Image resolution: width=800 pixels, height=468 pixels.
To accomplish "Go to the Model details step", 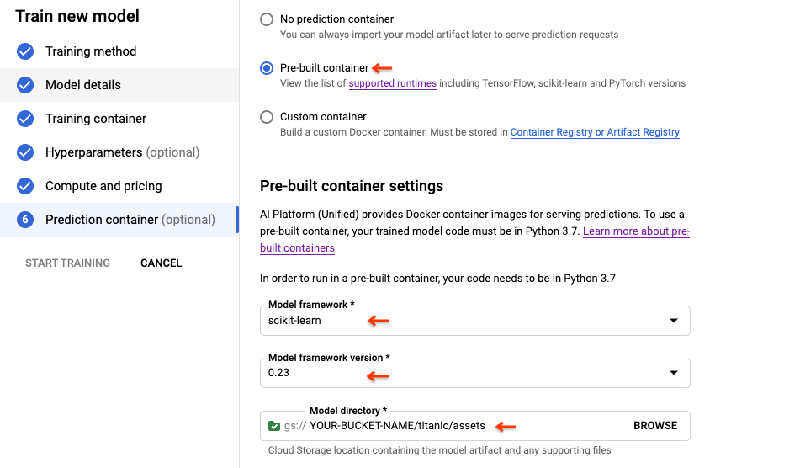I will [83, 85].
